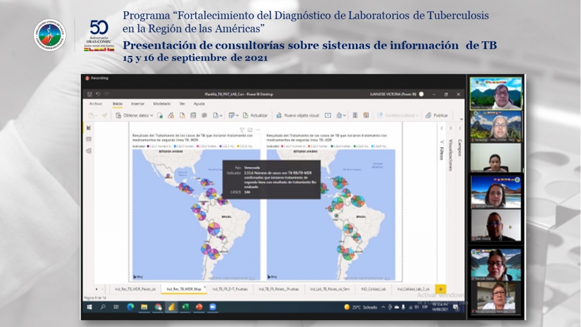Open Zoom from the Windows taskbar
This screenshot has width=581, height=327.
pos(213,307)
